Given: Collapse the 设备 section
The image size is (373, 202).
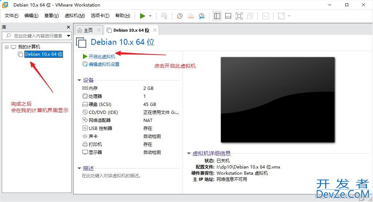Looking at the screenshot, I should 79,80.
